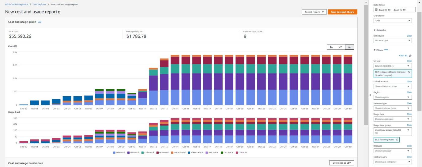
Task: Switch to line chart view
Action: 340,47
